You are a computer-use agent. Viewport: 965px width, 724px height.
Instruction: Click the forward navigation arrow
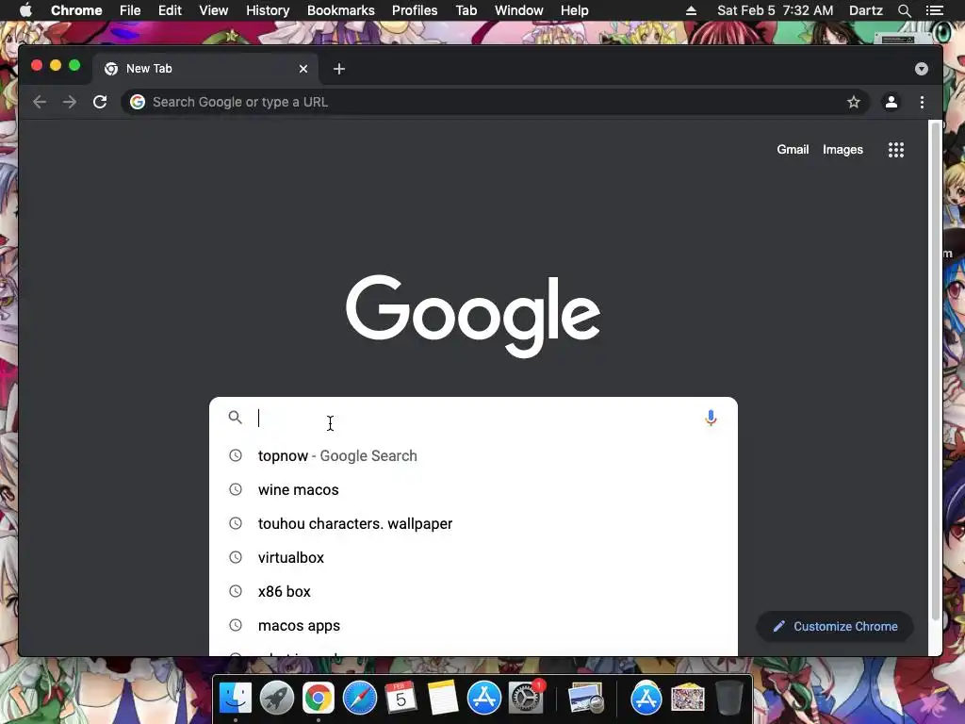click(70, 102)
